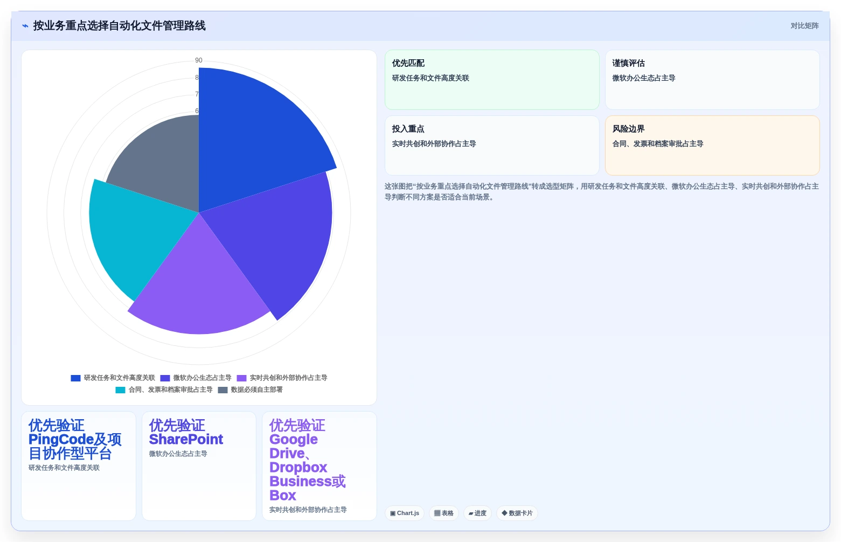Screen dimensions: 841x542
Task: Toggle legend swatch for 研发任务和文件高度关联
Action: click(x=75, y=378)
